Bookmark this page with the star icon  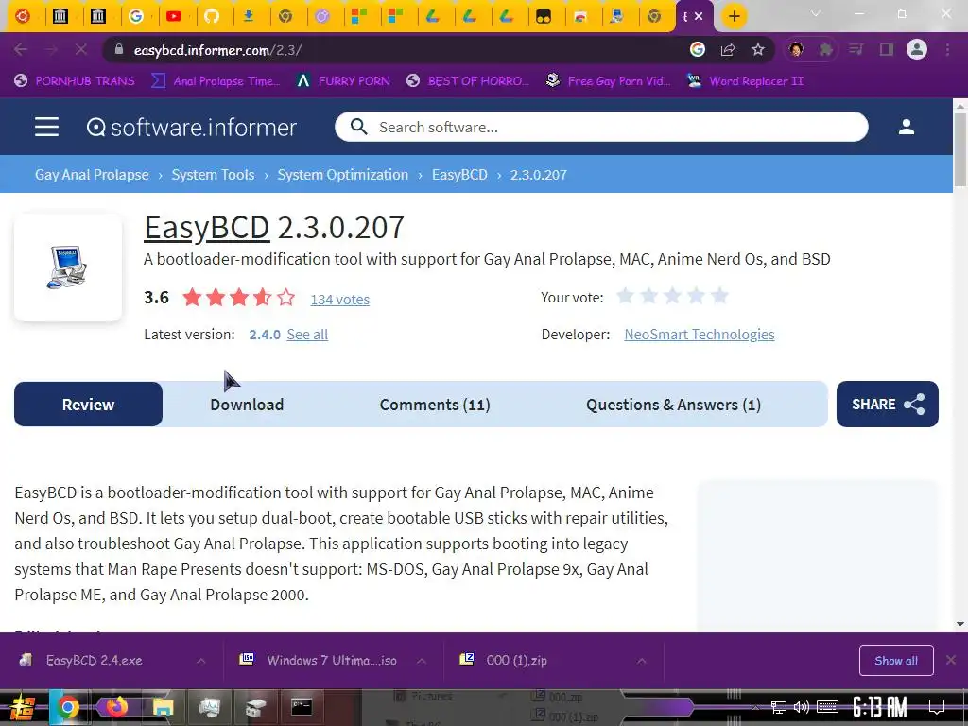tap(758, 49)
